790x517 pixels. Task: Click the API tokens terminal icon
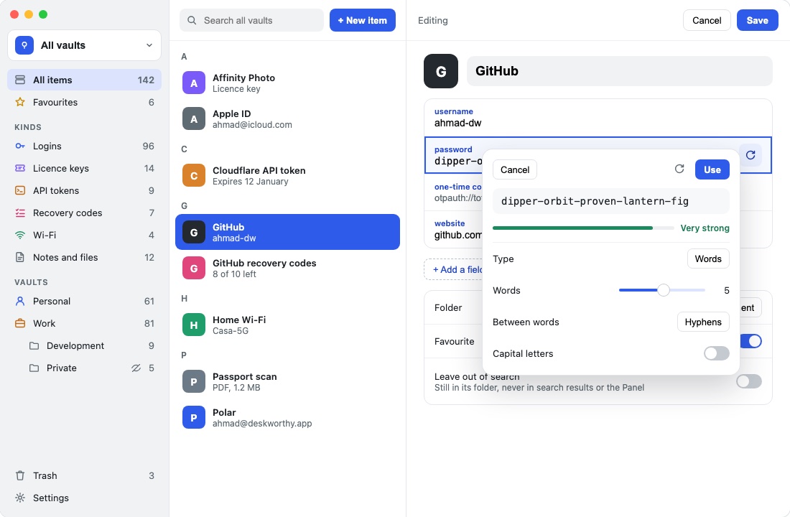click(20, 190)
